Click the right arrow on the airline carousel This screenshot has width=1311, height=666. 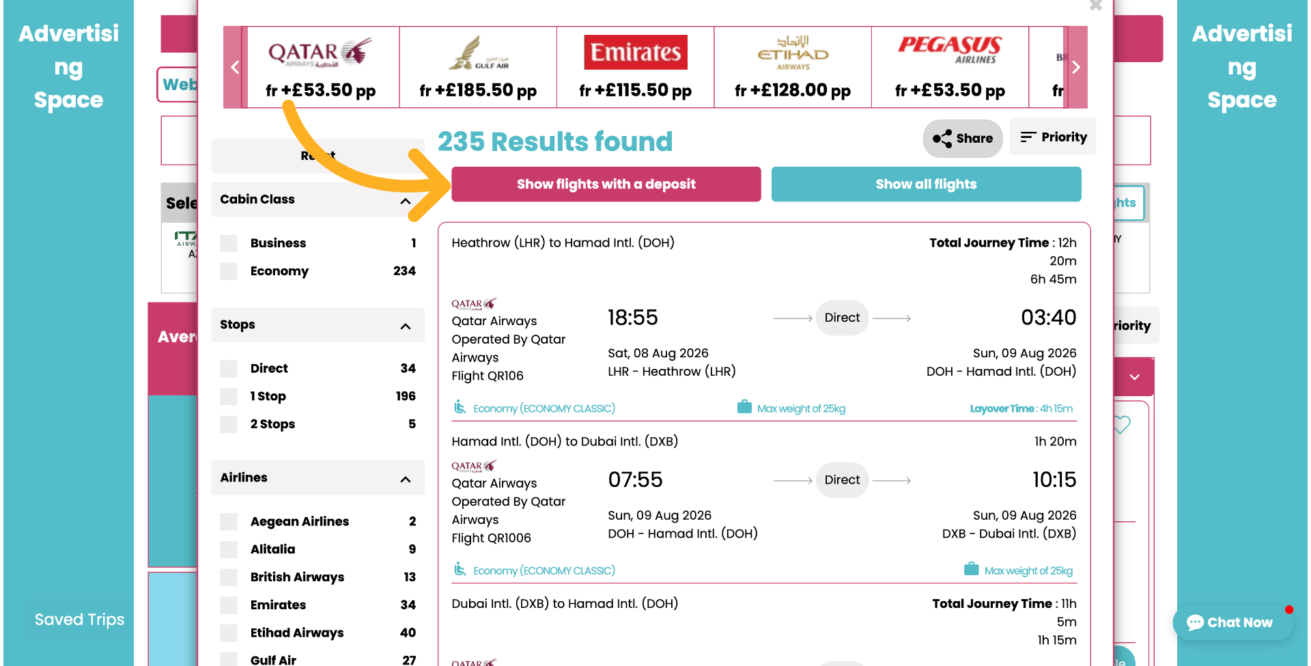pos(1075,67)
